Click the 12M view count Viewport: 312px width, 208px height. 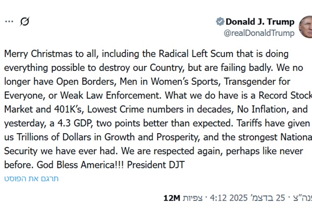pos(172,198)
